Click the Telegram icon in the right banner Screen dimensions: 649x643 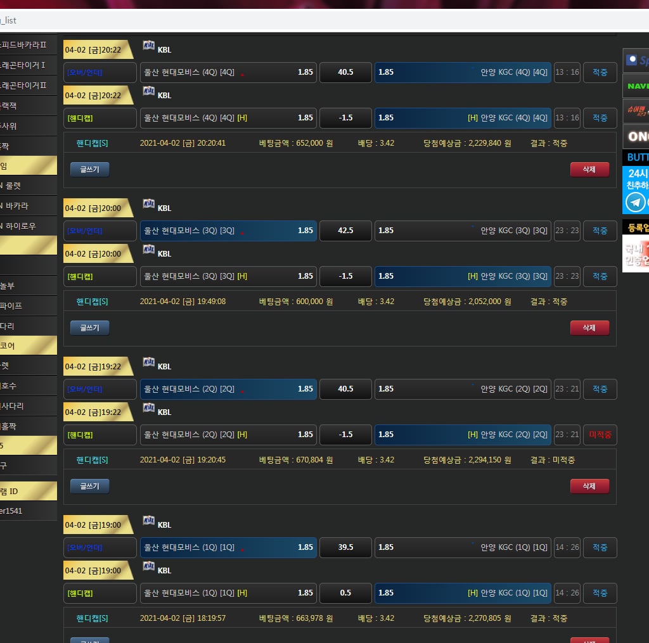tap(635, 203)
